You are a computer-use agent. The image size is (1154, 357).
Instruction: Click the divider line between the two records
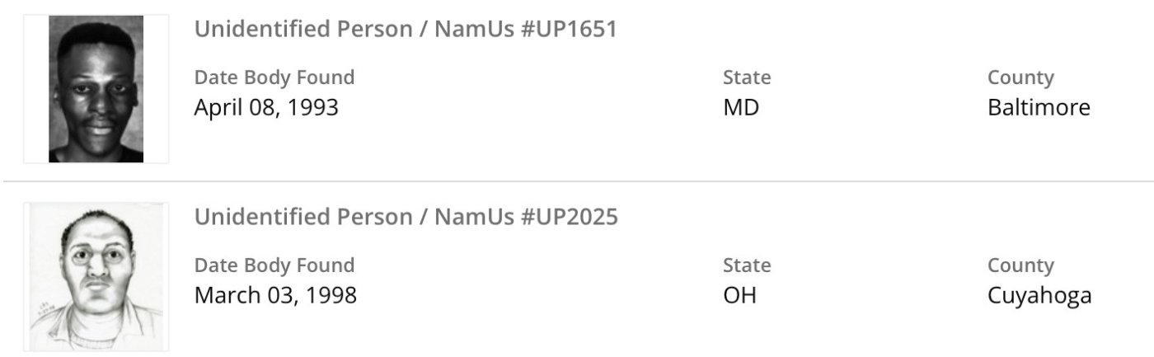pyautogui.click(x=577, y=181)
